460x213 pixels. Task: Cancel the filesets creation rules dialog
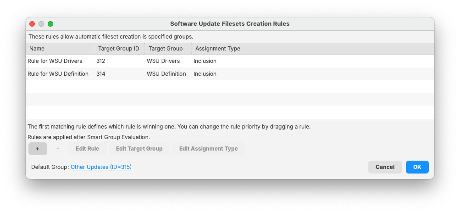[385, 167]
